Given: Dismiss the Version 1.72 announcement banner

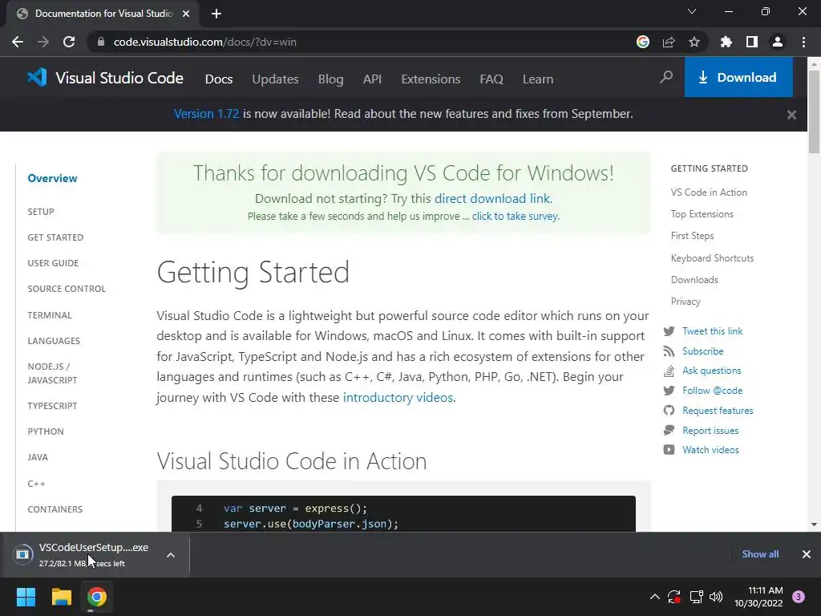Looking at the screenshot, I should click(x=791, y=115).
